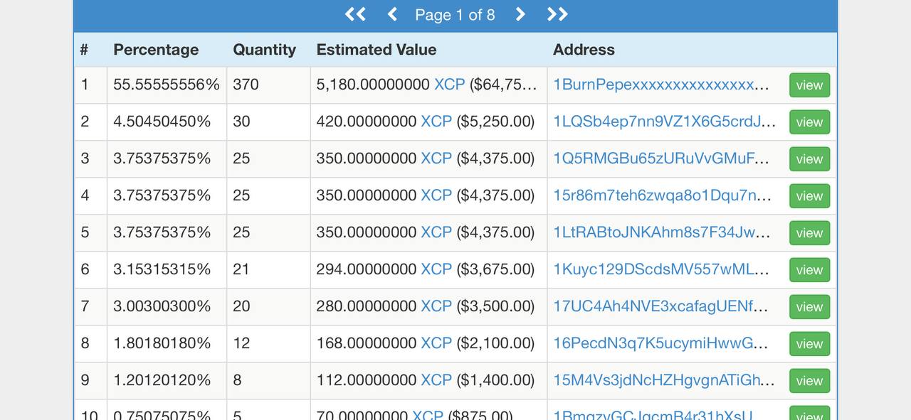Click XCP link in the 168.00000000 row
The width and height of the screenshot is (911, 420).
[436, 343]
